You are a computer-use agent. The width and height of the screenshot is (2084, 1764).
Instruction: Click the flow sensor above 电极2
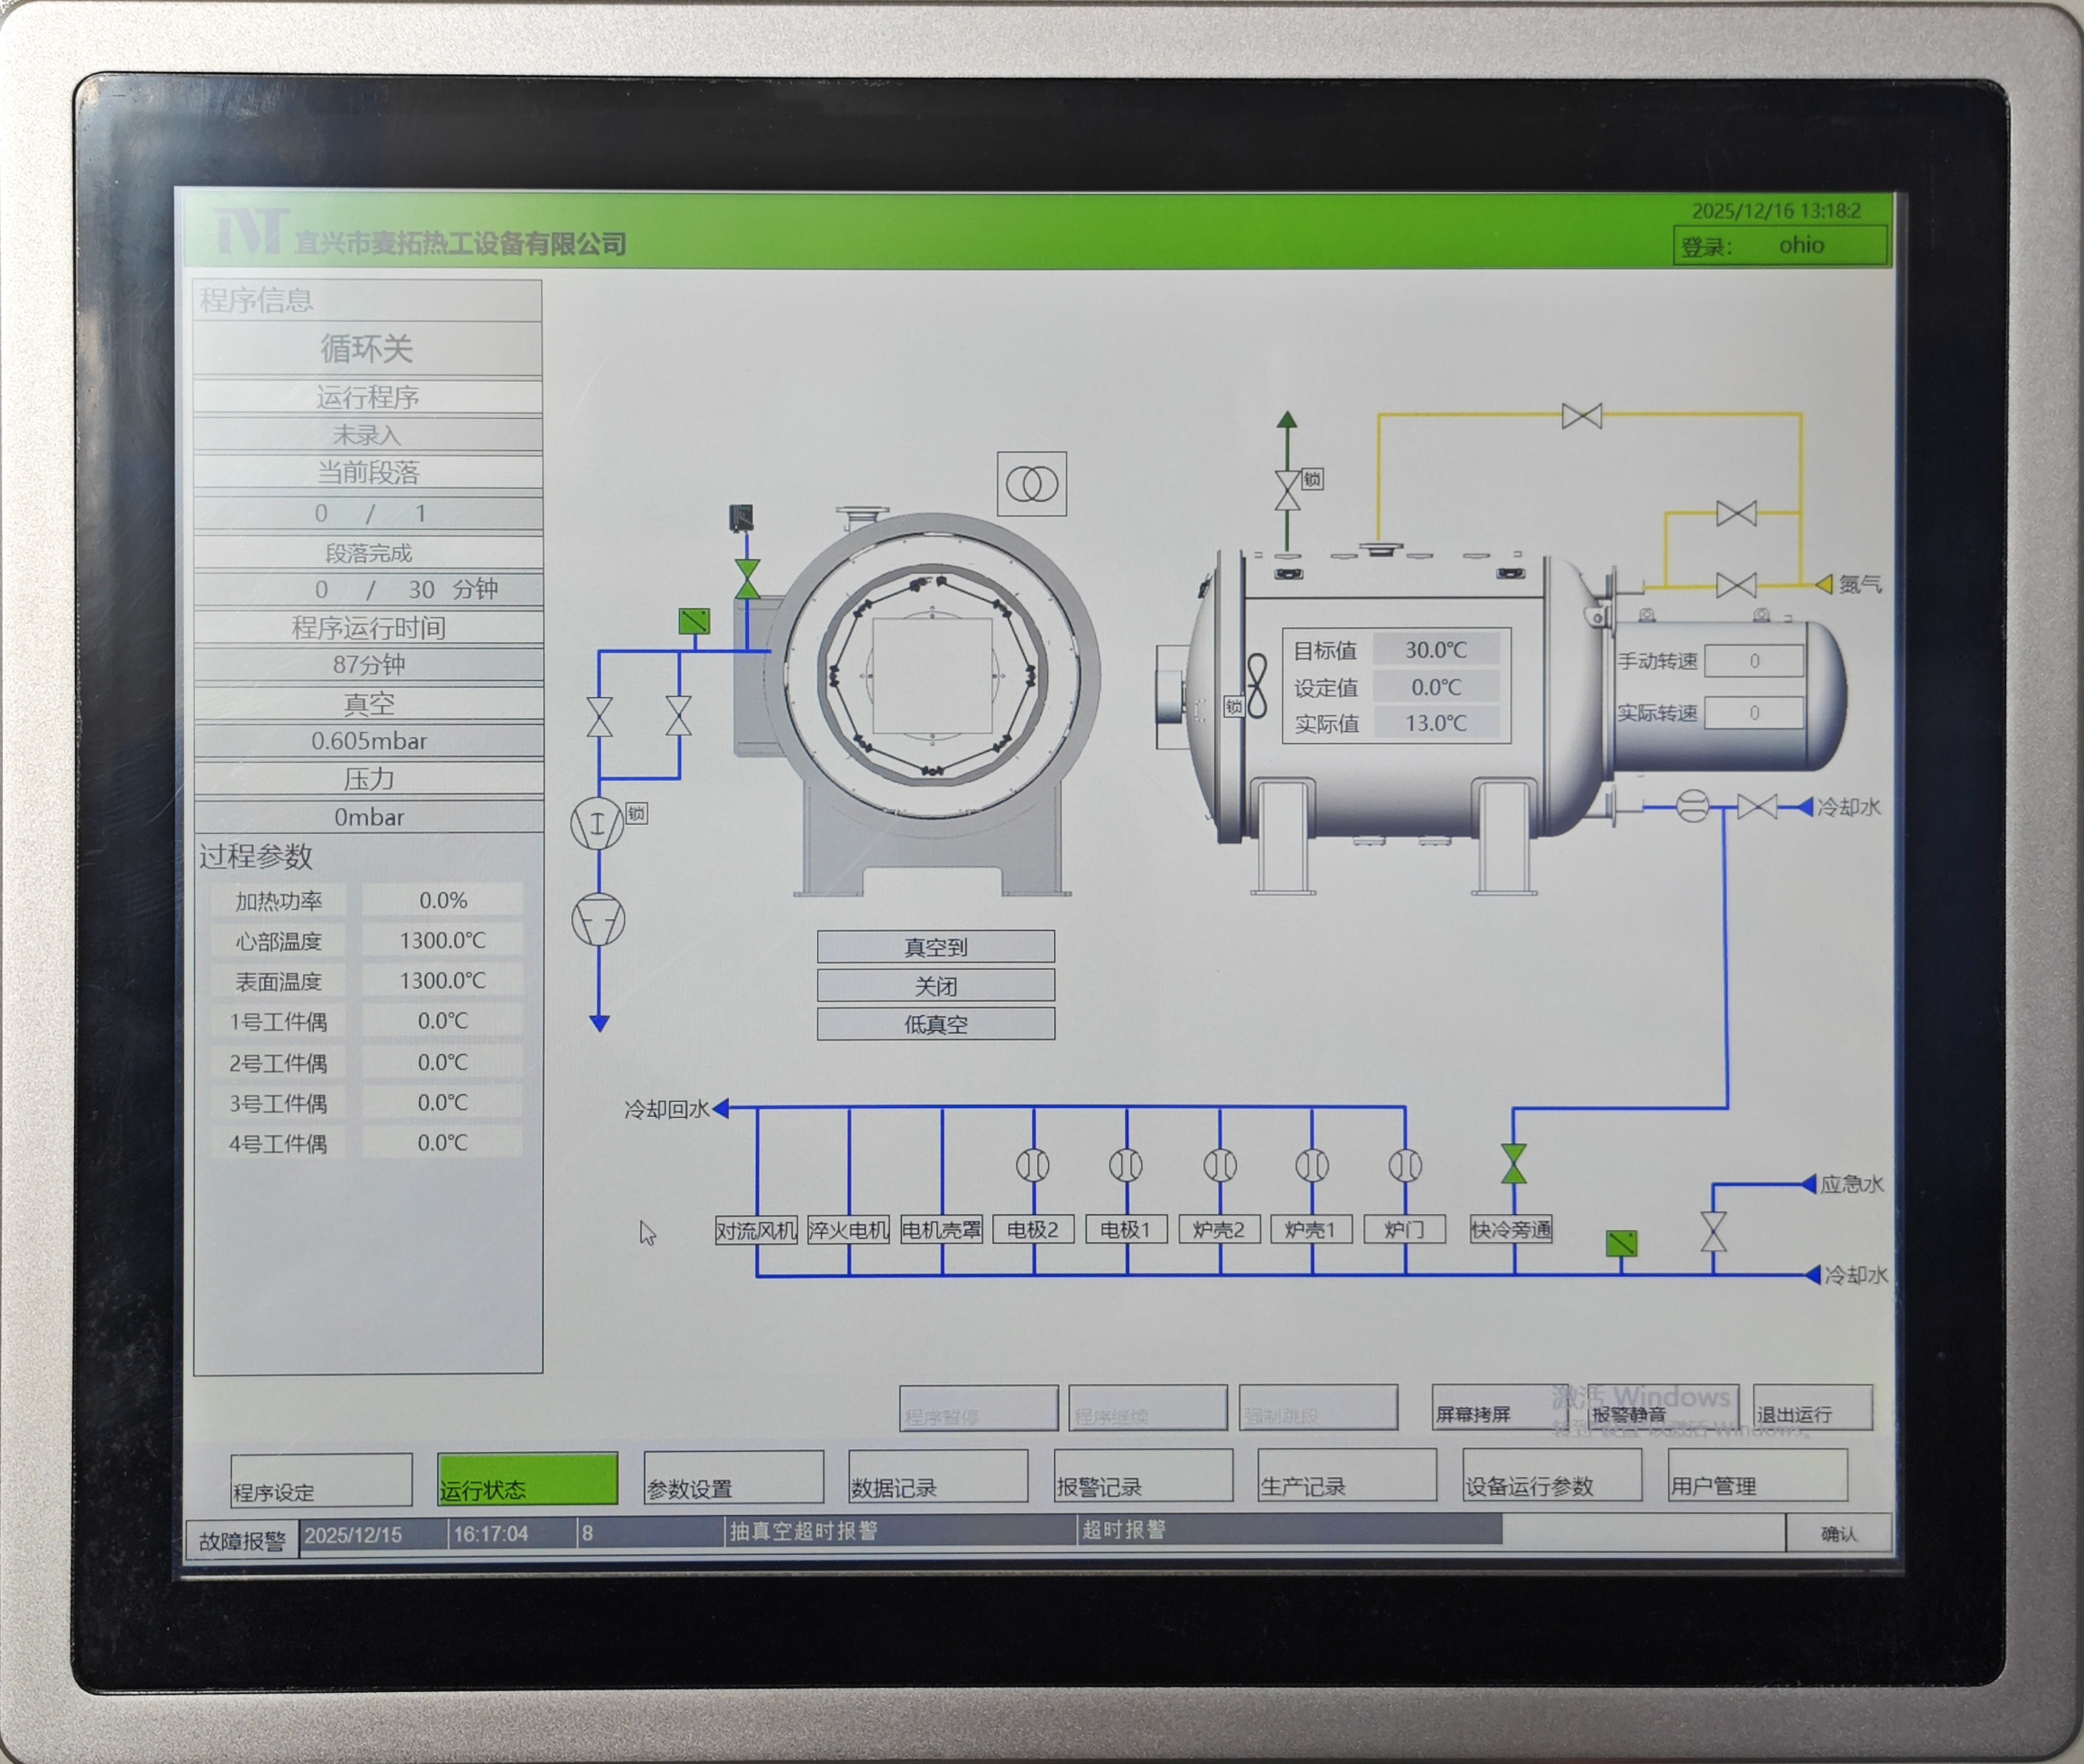[1033, 1165]
